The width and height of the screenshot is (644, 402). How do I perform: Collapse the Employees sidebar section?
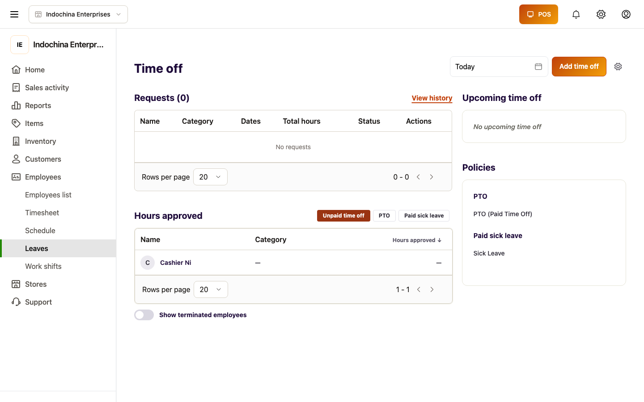pyautogui.click(x=58, y=177)
